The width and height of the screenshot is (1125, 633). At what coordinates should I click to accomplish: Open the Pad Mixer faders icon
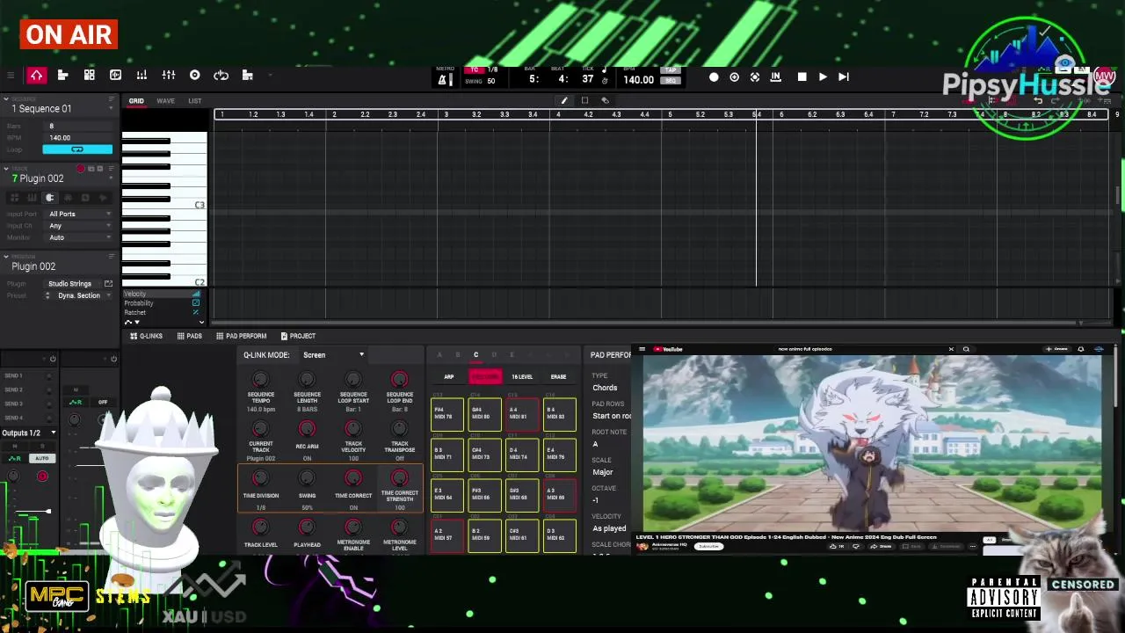pos(169,76)
